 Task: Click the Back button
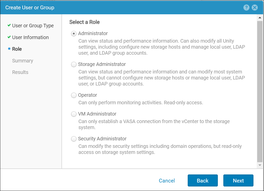tap(203, 180)
